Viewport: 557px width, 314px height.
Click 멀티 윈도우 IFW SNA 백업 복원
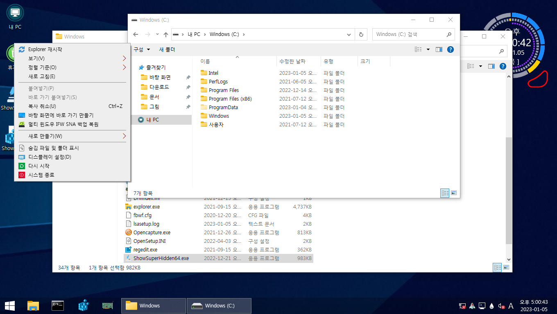pos(72,124)
